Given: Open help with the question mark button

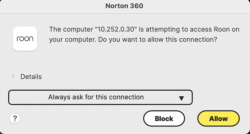Looking at the screenshot, I should 14,118.
